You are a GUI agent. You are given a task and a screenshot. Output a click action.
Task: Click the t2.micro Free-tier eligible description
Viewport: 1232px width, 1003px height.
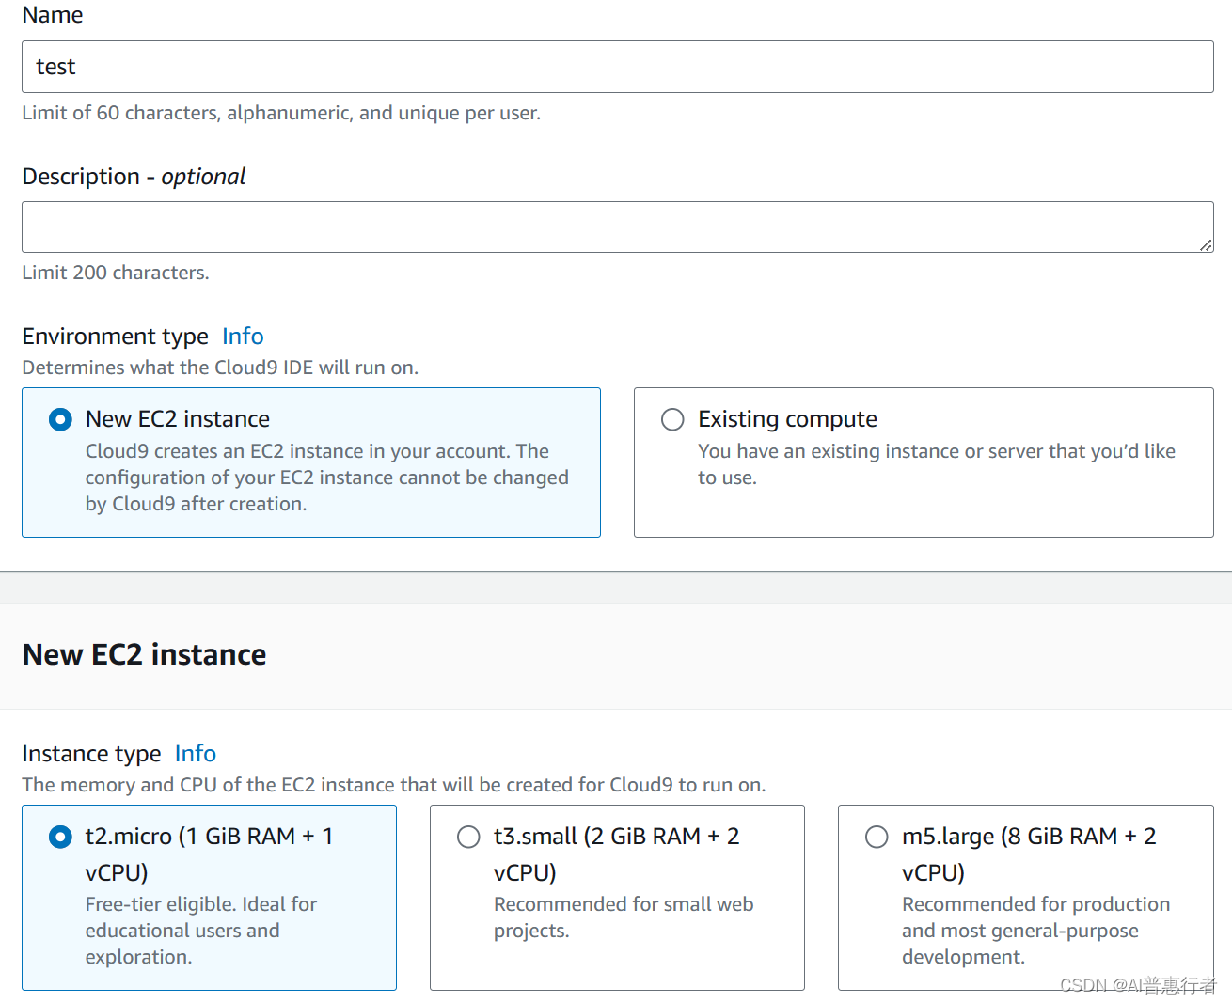click(x=200, y=931)
